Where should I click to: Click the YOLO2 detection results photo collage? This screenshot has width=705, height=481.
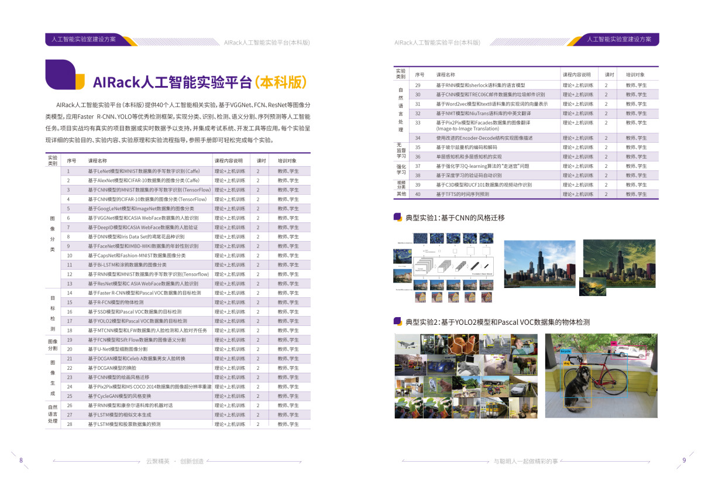click(465, 376)
